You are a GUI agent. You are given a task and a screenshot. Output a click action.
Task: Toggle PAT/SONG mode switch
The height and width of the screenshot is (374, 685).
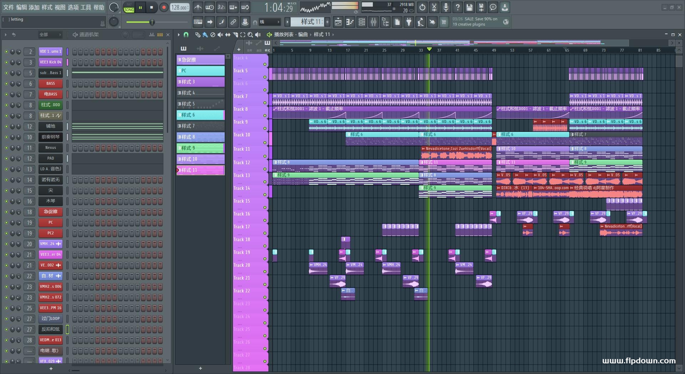point(129,7)
